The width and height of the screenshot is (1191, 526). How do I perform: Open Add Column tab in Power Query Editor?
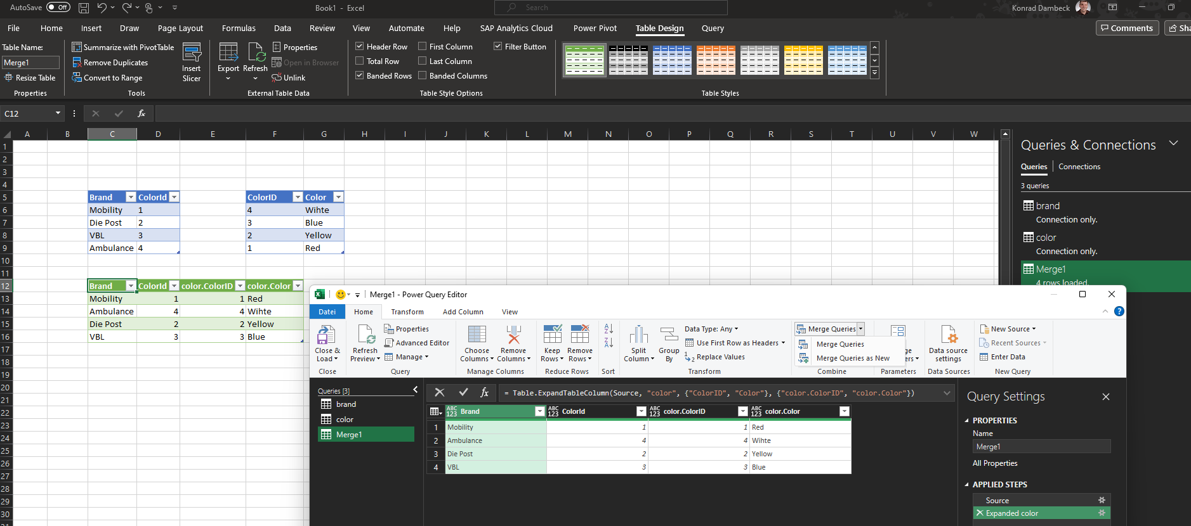pyautogui.click(x=463, y=312)
